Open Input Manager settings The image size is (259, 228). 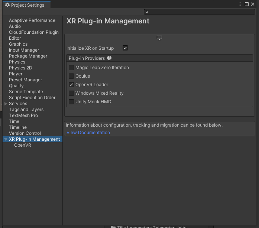pos(24,50)
